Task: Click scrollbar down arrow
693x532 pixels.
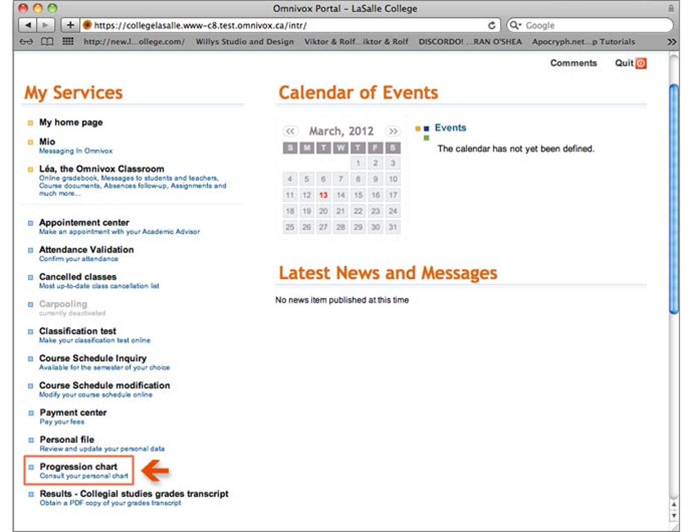Action: 674,516
